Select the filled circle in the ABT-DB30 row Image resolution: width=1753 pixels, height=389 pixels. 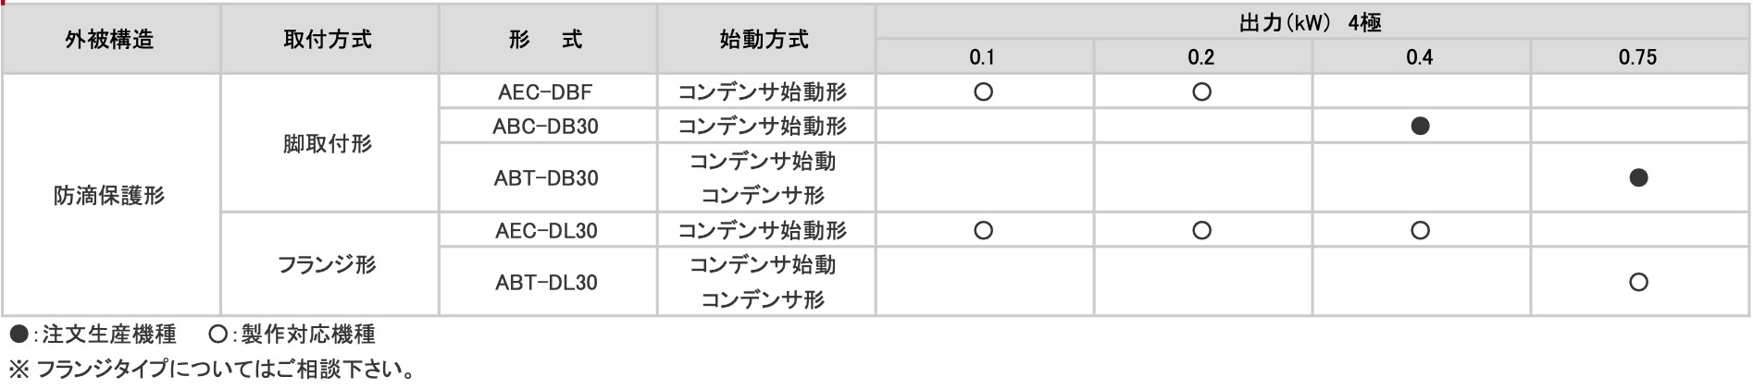(x=1638, y=177)
